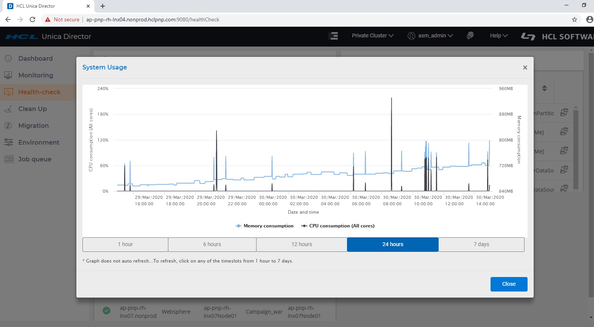Toggle CPU consumption (All cores) legend
Viewport: 594px width, 327px height.
point(338,226)
